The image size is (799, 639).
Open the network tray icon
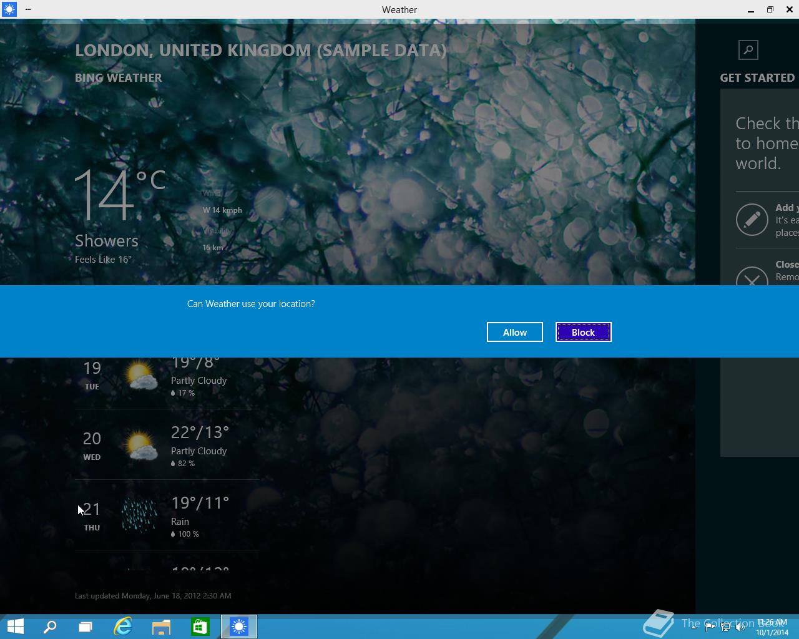(725, 627)
